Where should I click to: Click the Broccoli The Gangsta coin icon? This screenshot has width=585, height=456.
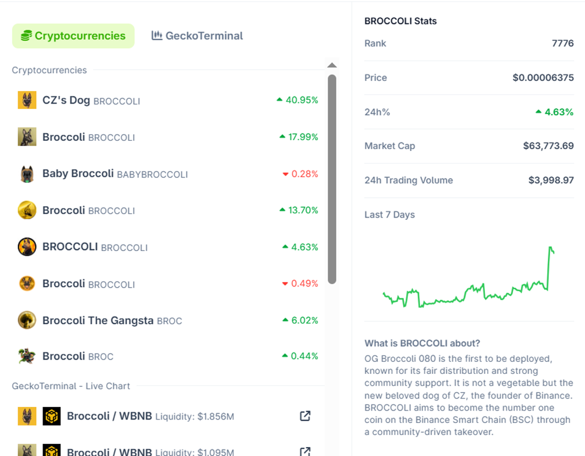(27, 321)
